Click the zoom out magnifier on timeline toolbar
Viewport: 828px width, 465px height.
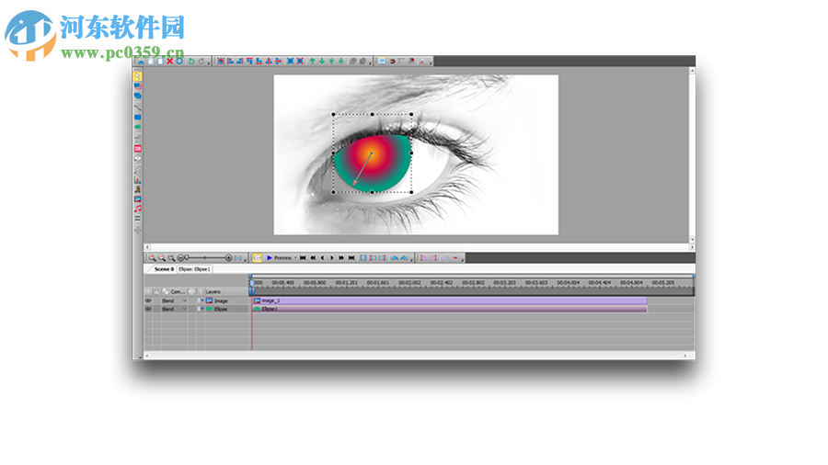pos(162,258)
